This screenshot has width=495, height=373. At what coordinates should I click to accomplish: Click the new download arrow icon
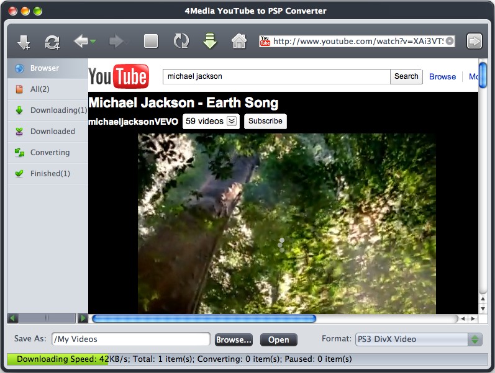24,42
